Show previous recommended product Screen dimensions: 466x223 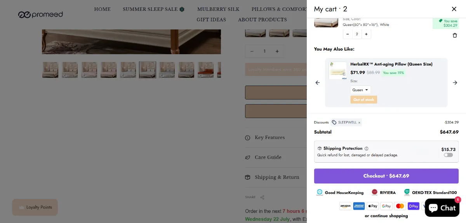[318, 82]
